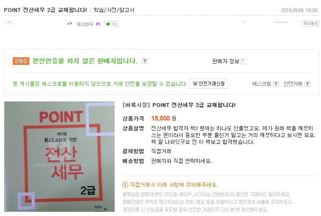Screen dimensions: 321x216
Task: Click the orange 판매중 status badge
Action: [21, 61]
